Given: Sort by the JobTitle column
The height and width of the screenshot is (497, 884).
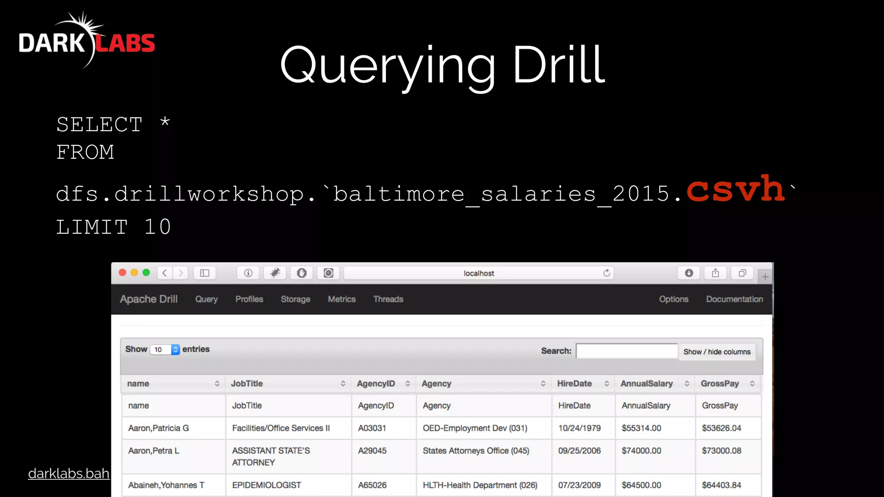Looking at the screenshot, I should [x=288, y=384].
